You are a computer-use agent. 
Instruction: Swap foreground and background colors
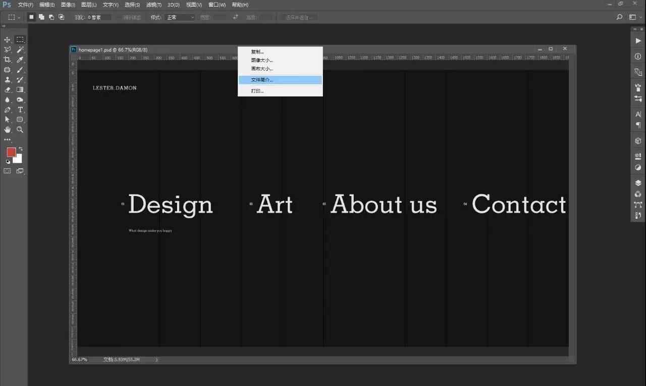point(21,149)
